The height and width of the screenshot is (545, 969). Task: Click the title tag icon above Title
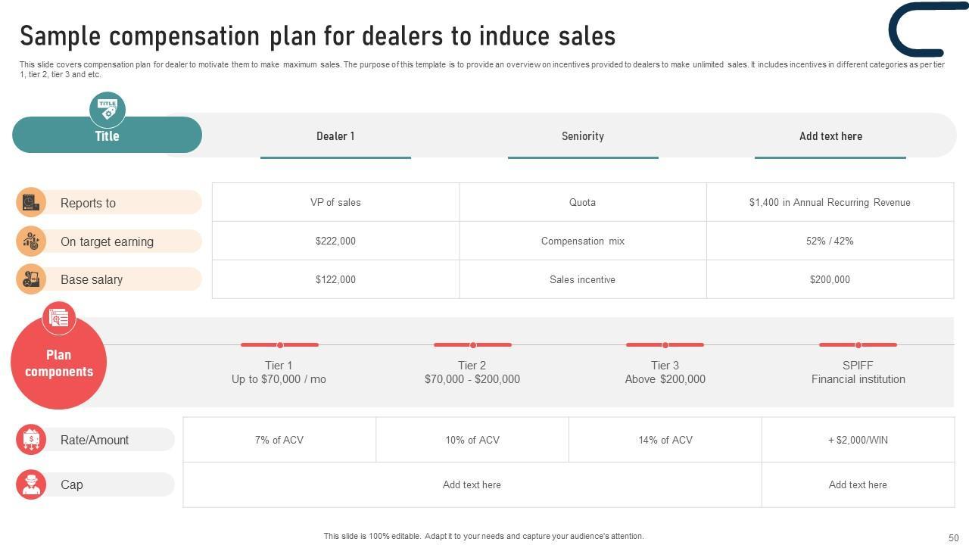(107, 109)
